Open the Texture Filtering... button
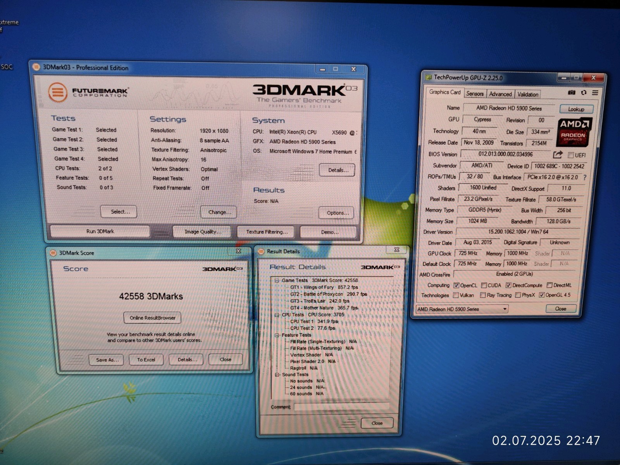The image size is (620, 465). [266, 232]
